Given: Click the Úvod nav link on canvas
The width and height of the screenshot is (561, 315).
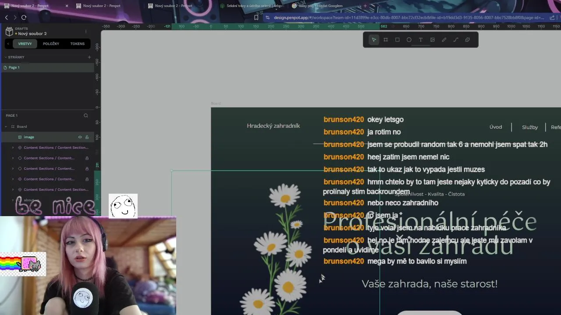Looking at the screenshot, I should [496, 127].
